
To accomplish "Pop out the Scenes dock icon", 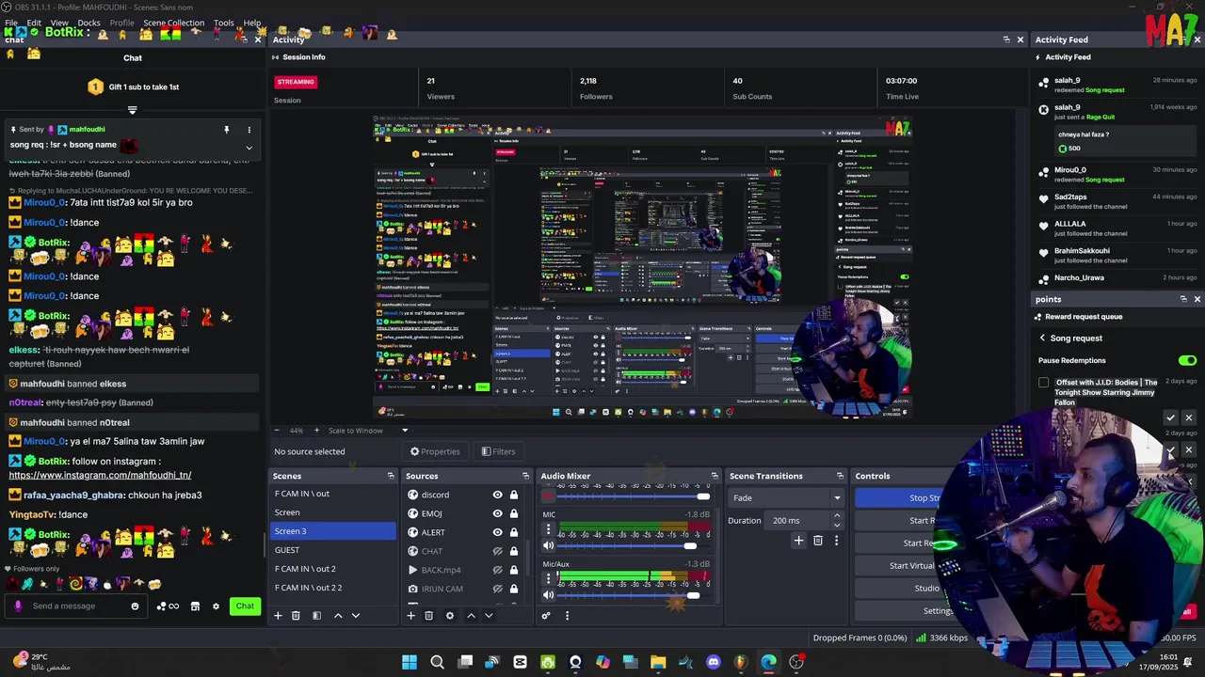I will (x=391, y=476).
